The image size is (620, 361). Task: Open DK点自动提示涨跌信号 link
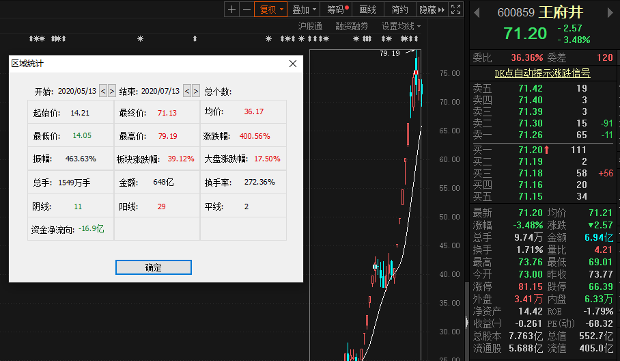542,73
